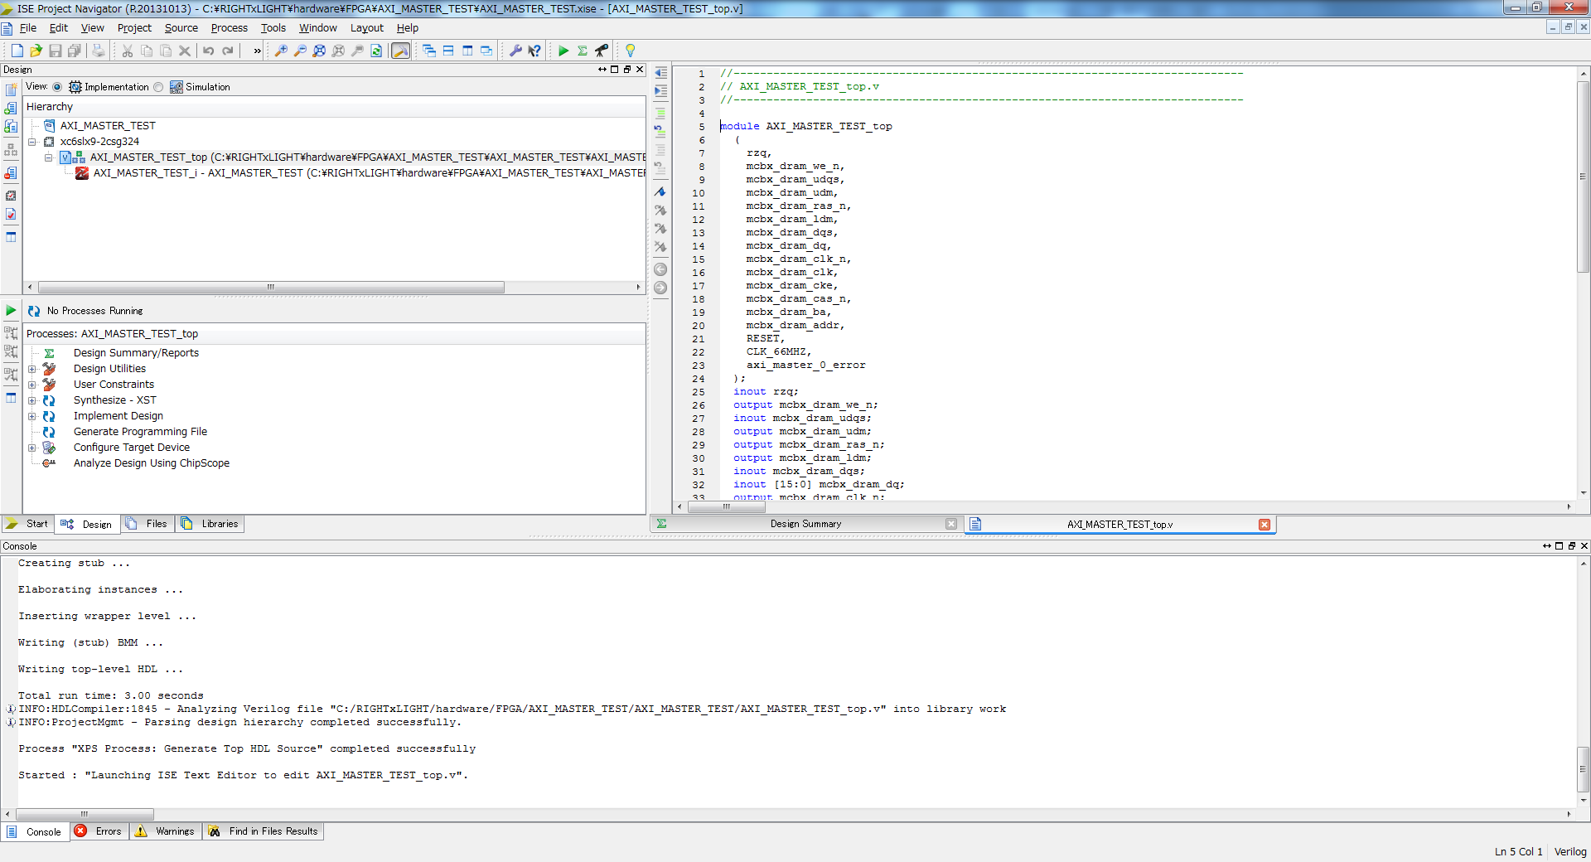Click the Zoom to Fit icon
The height and width of the screenshot is (862, 1591).
[x=319, y=51]
